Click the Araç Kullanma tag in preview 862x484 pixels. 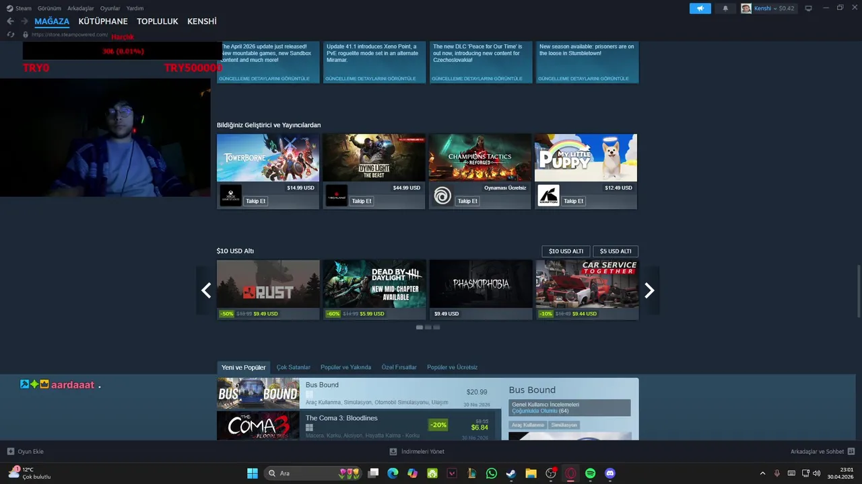click(x=527, y=425)
